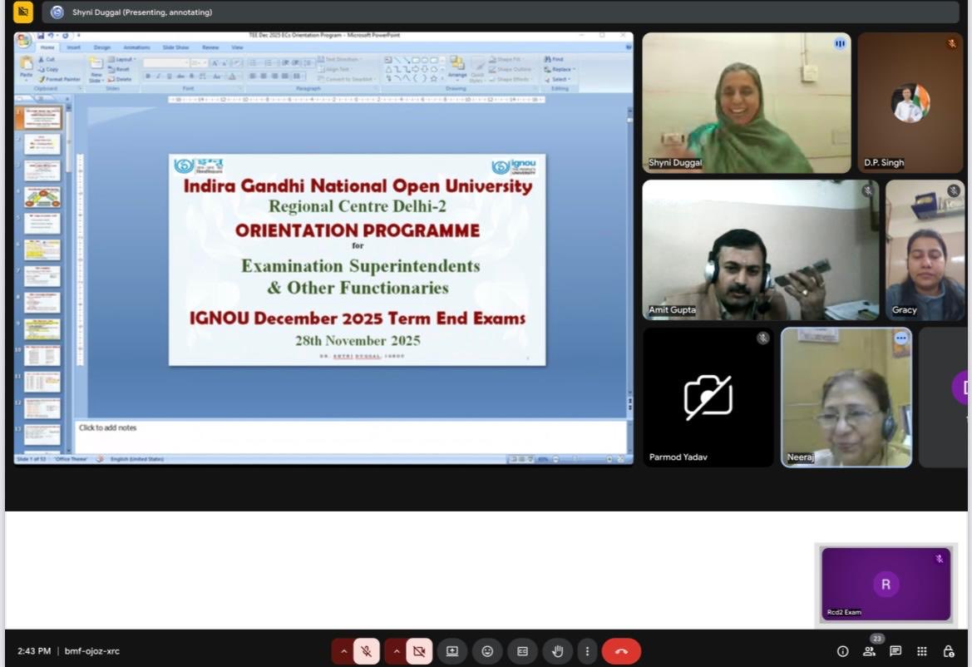Open the Replace dropdown
Screen dimensions: 972x667
[x=560, y=69]
